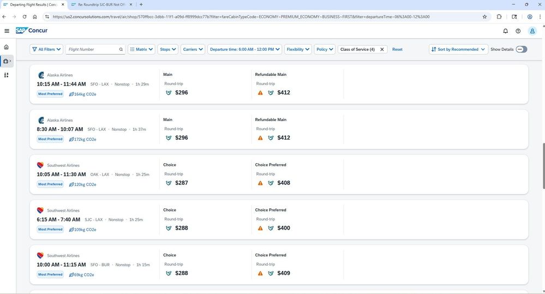Open notifications bell
The width and height of the screenshot is (545, 294).
(505, 31)
